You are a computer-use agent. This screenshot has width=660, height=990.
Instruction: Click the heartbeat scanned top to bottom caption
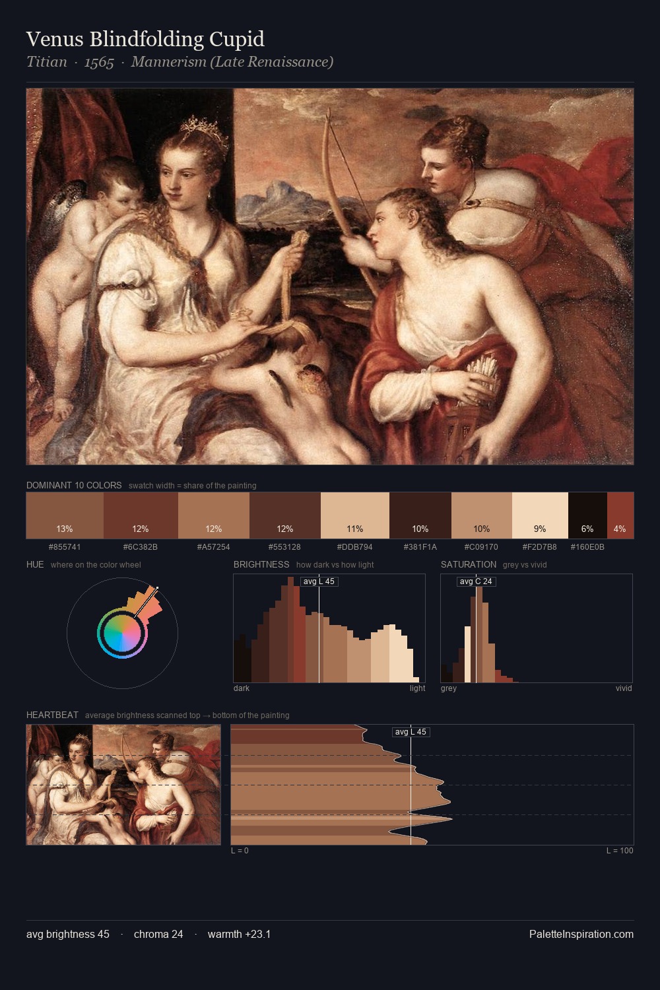187,715
